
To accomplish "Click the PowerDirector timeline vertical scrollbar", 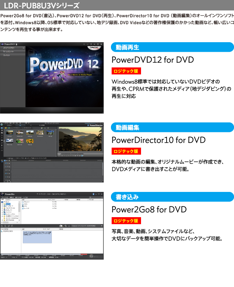I will [x=102, y=171].
